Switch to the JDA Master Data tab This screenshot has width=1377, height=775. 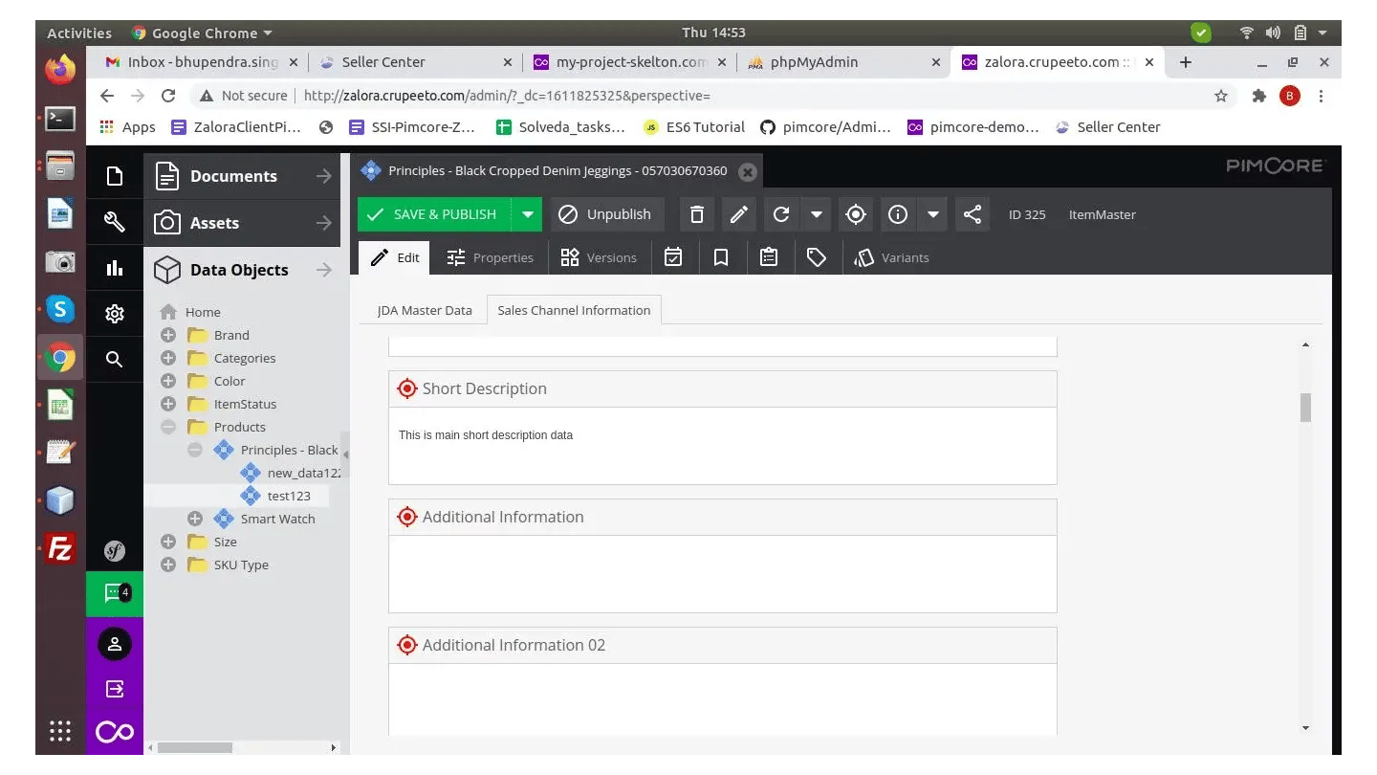tap(425, 310)
